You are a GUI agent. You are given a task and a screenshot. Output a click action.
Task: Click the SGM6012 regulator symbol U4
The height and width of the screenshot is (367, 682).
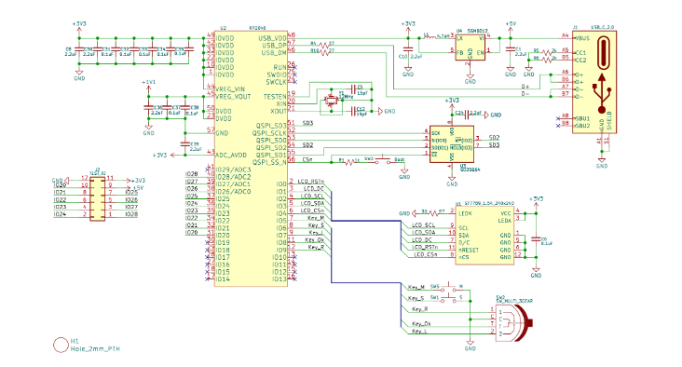pos(471,48)
